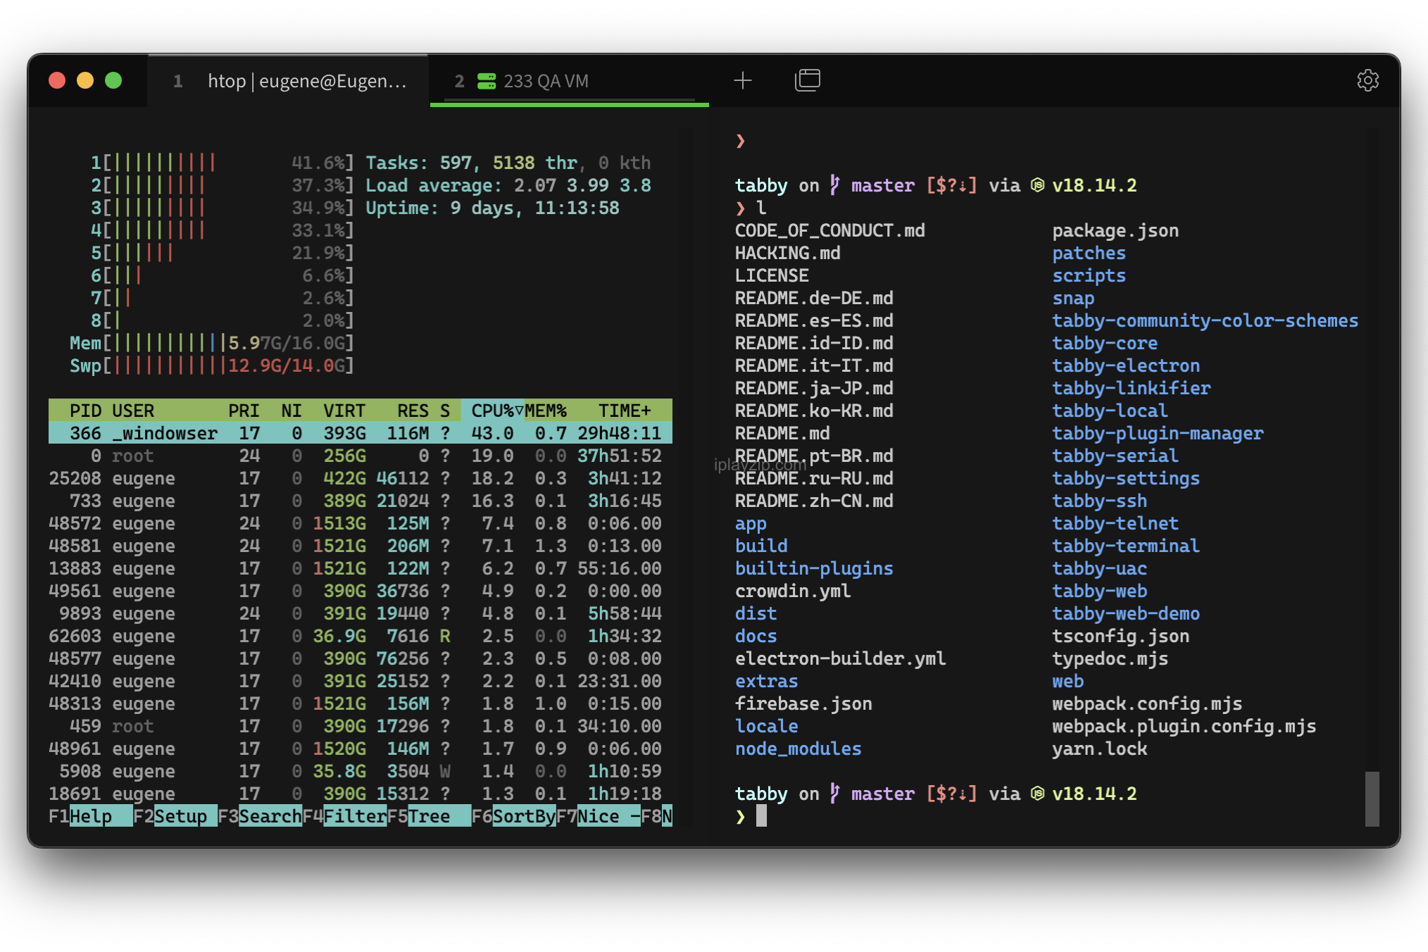Sort by the PRI column header
Screen dimensions: 1428x952
244,411
